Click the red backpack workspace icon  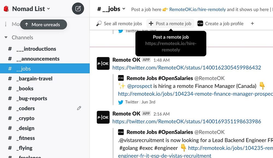tap(6, 9)
